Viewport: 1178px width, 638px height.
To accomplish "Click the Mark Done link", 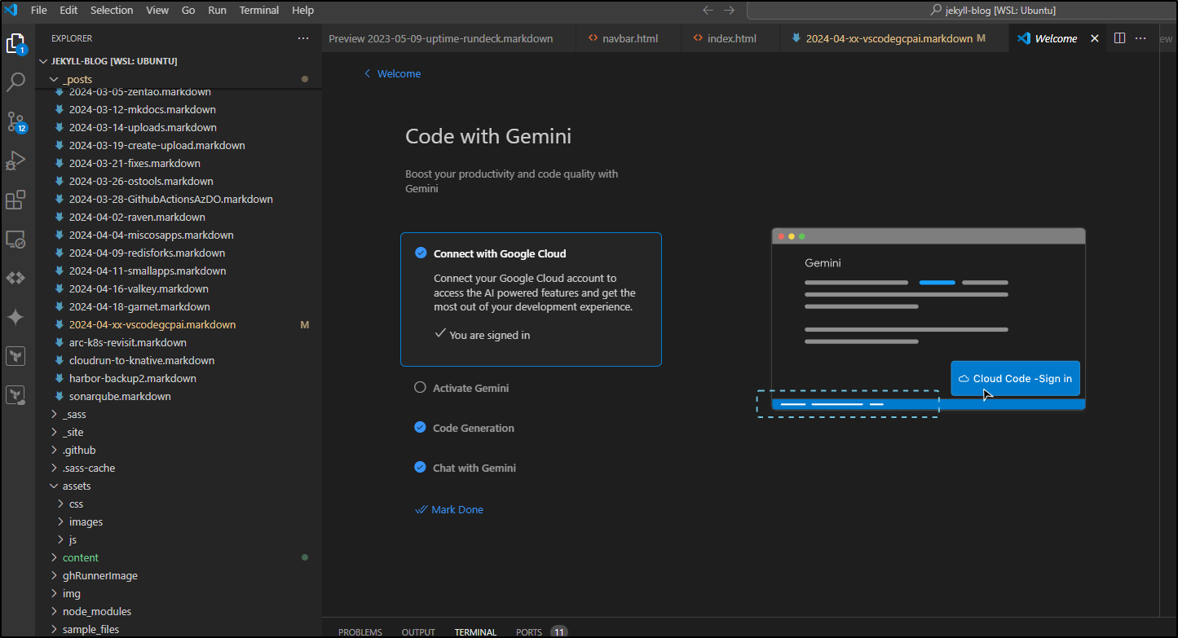I will click(449, 509).
